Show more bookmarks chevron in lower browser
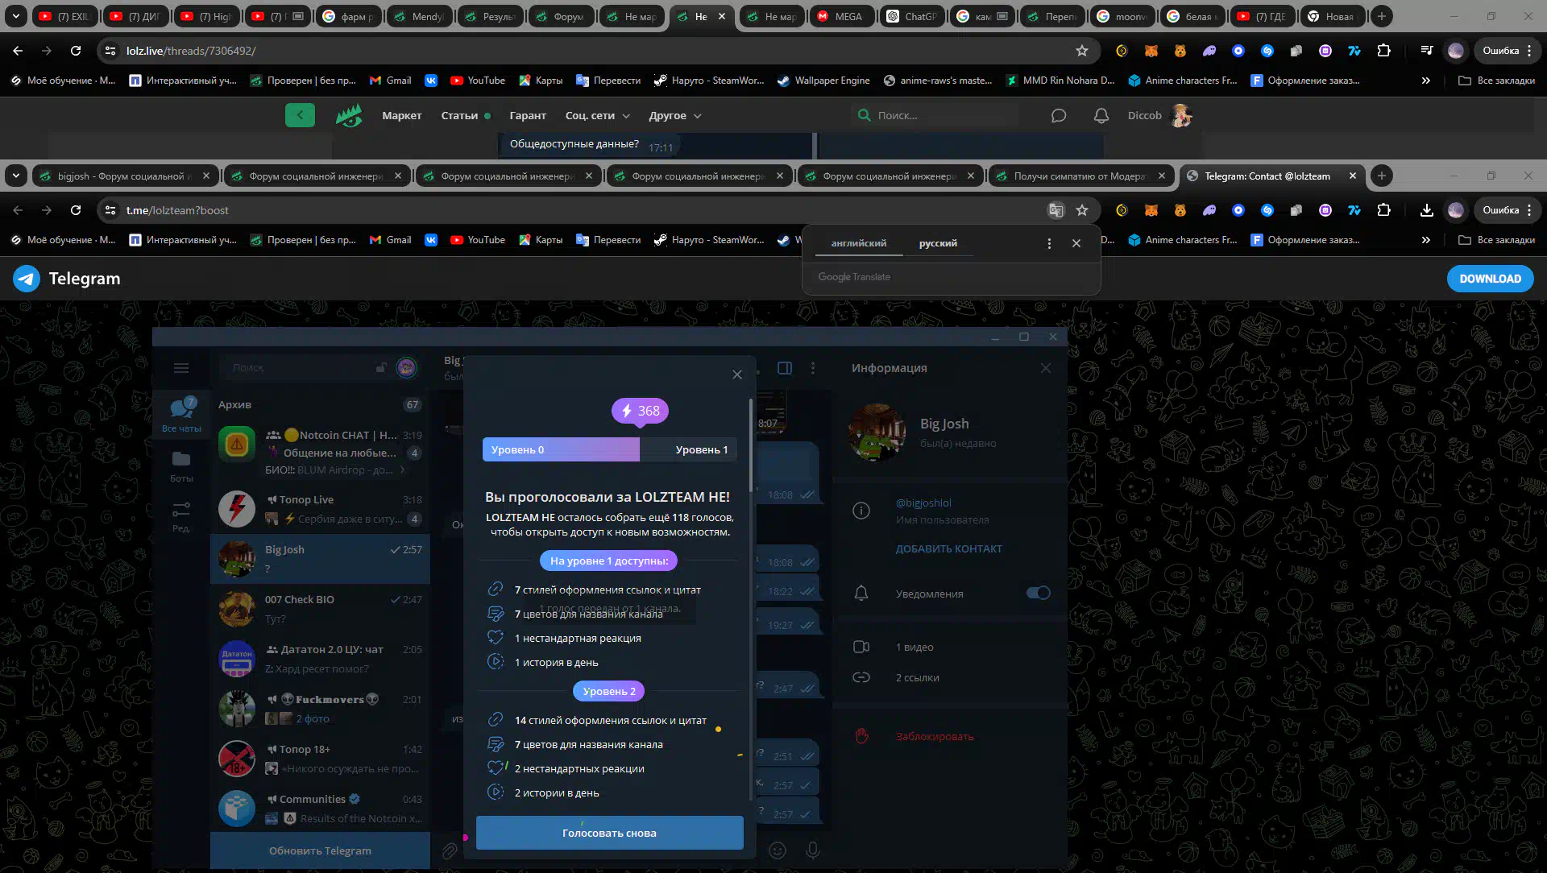Screen dimensions: 1547x873 [1426, 240]
